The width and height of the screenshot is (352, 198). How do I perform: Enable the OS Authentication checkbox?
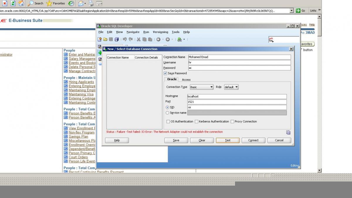pyautogui.click(x=168, y=121)
